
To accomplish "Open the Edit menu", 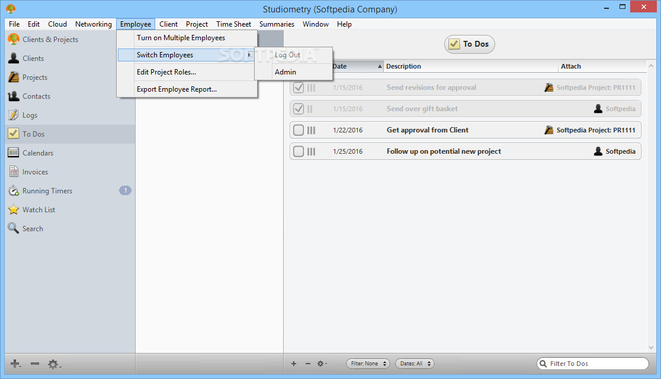I will tap(34, 24).
